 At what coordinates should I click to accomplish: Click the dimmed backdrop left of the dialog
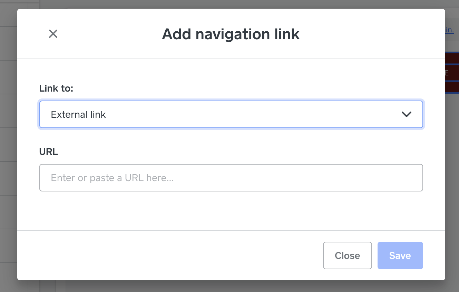click(x=9, y=145)
